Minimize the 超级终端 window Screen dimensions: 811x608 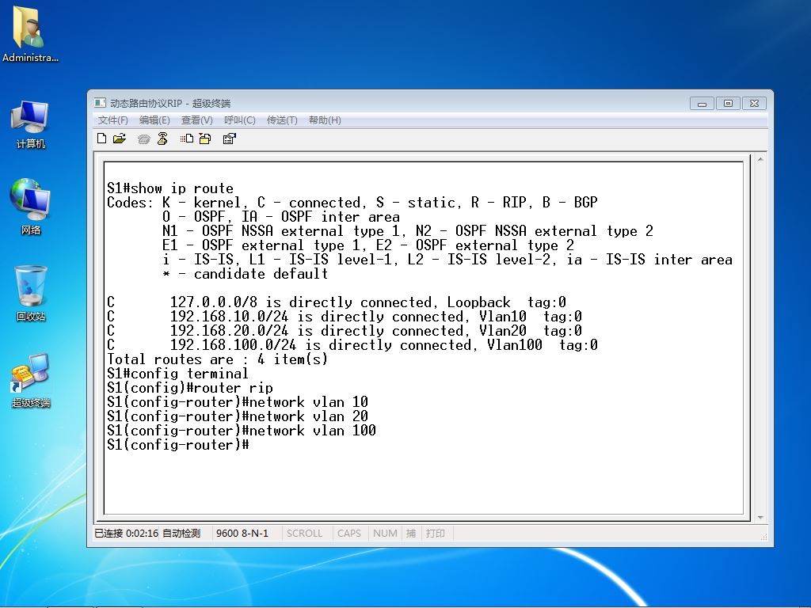[702, 104]
